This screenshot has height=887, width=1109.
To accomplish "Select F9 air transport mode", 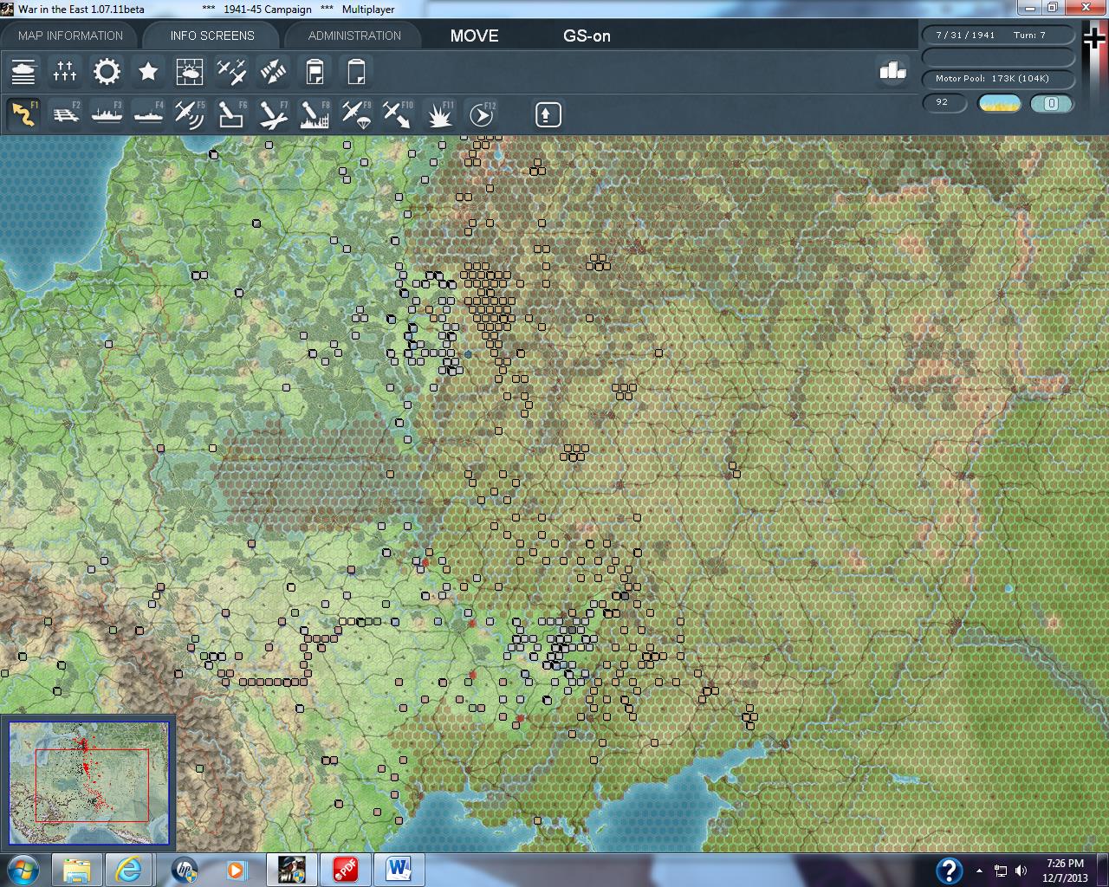I will 356,114.
